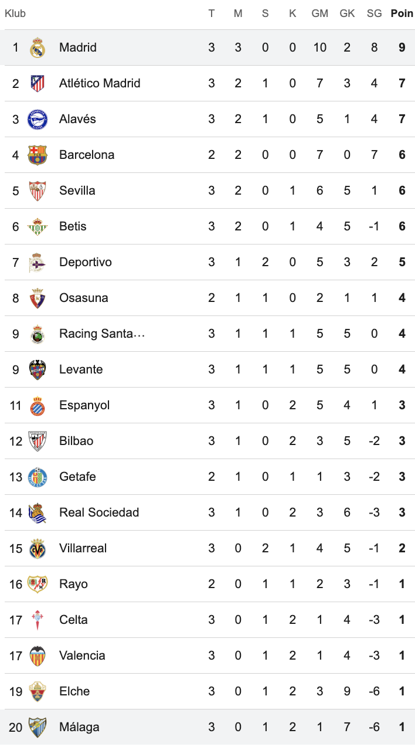This screenshot has height=747, width=415.
Task: Click the Klub column header
Action: coord(15,13)
